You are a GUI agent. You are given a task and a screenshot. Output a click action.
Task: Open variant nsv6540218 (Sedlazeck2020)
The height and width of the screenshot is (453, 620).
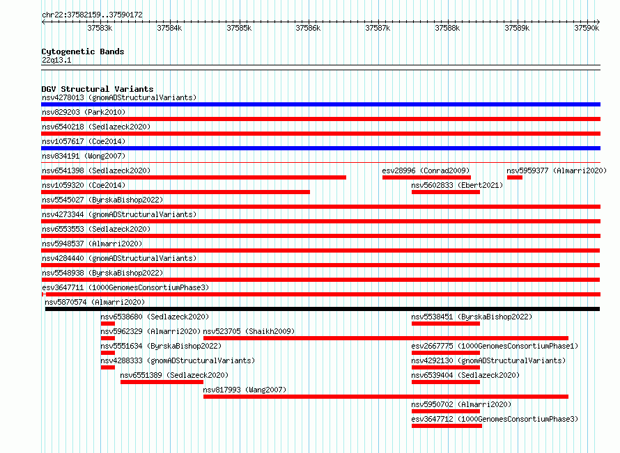96,127
